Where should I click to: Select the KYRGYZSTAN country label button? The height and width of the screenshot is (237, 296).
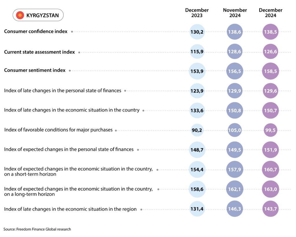point(38,15)
